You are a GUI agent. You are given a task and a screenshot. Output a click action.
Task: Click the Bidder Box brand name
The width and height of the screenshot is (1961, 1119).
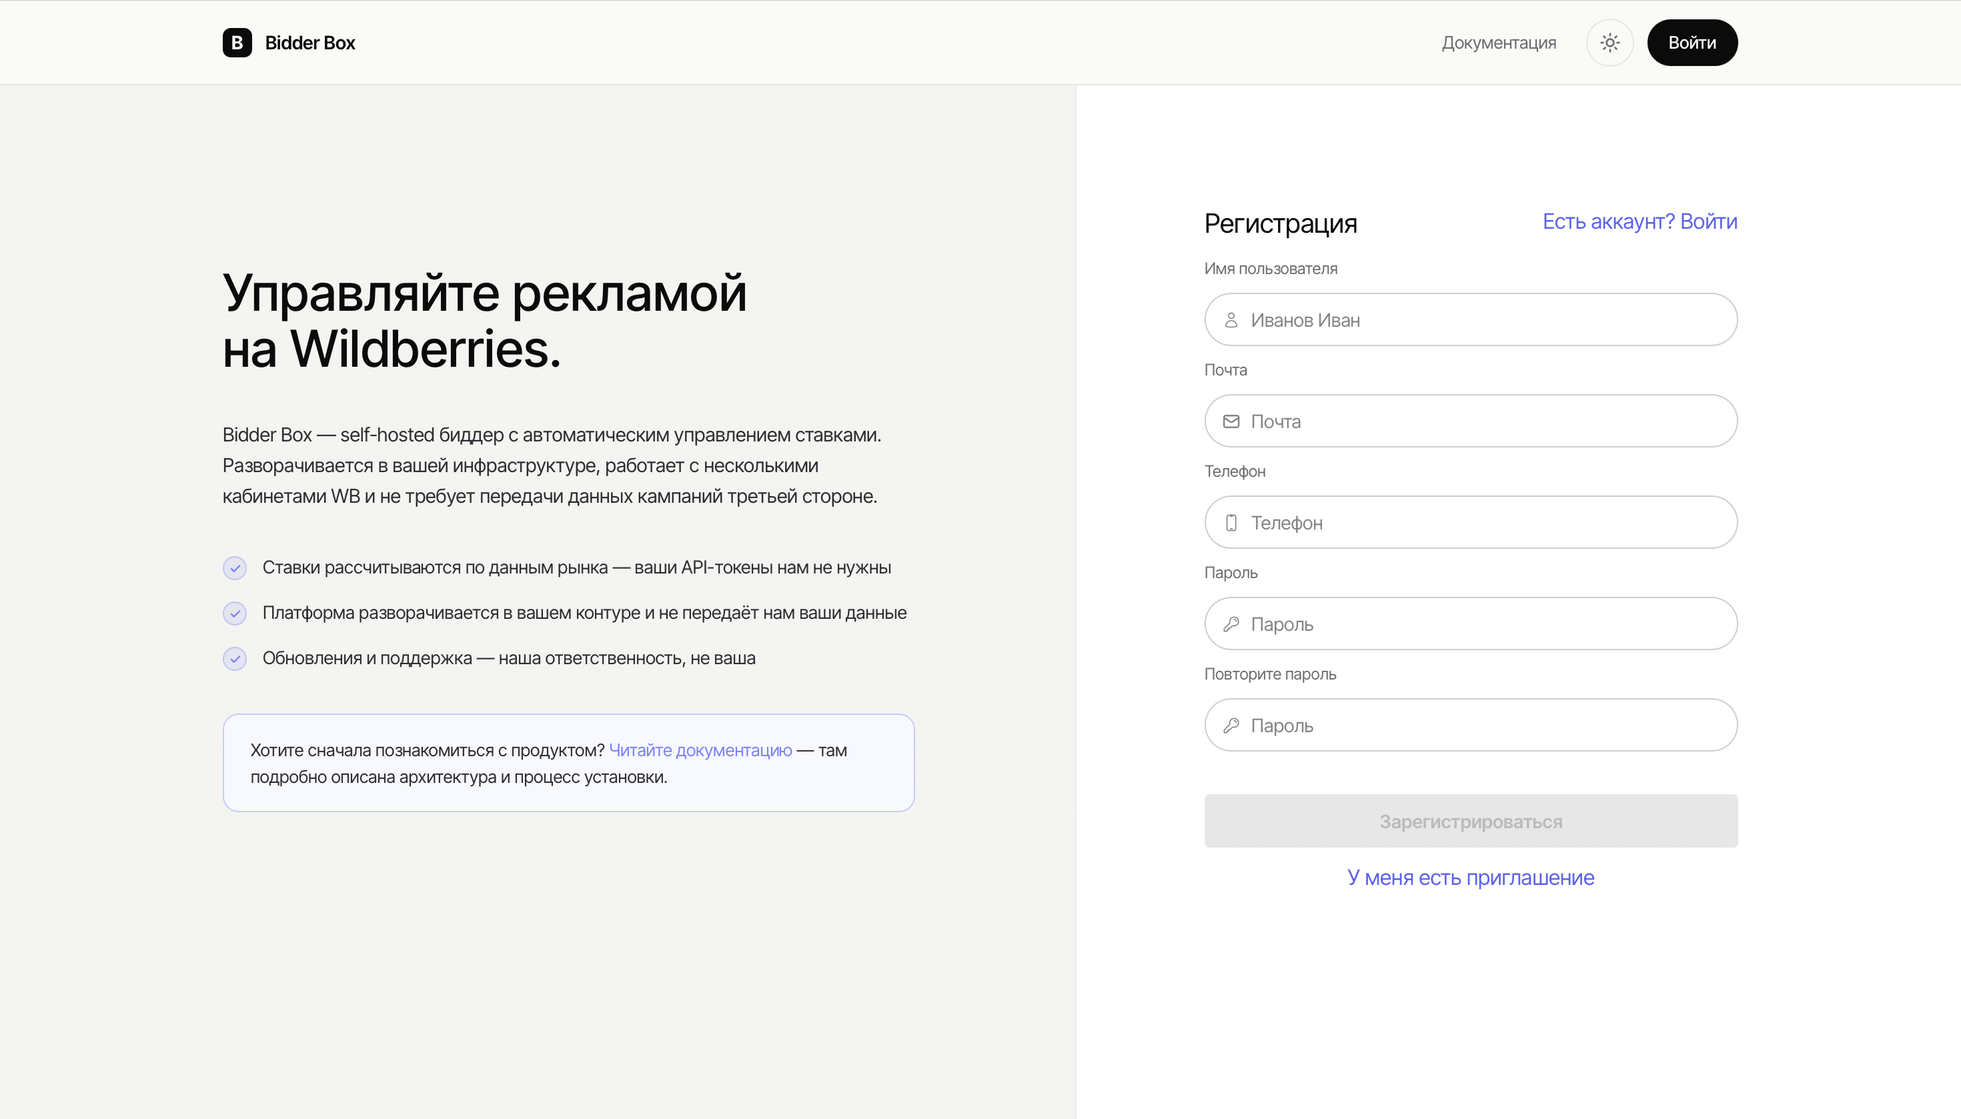[x=309, y=42]
